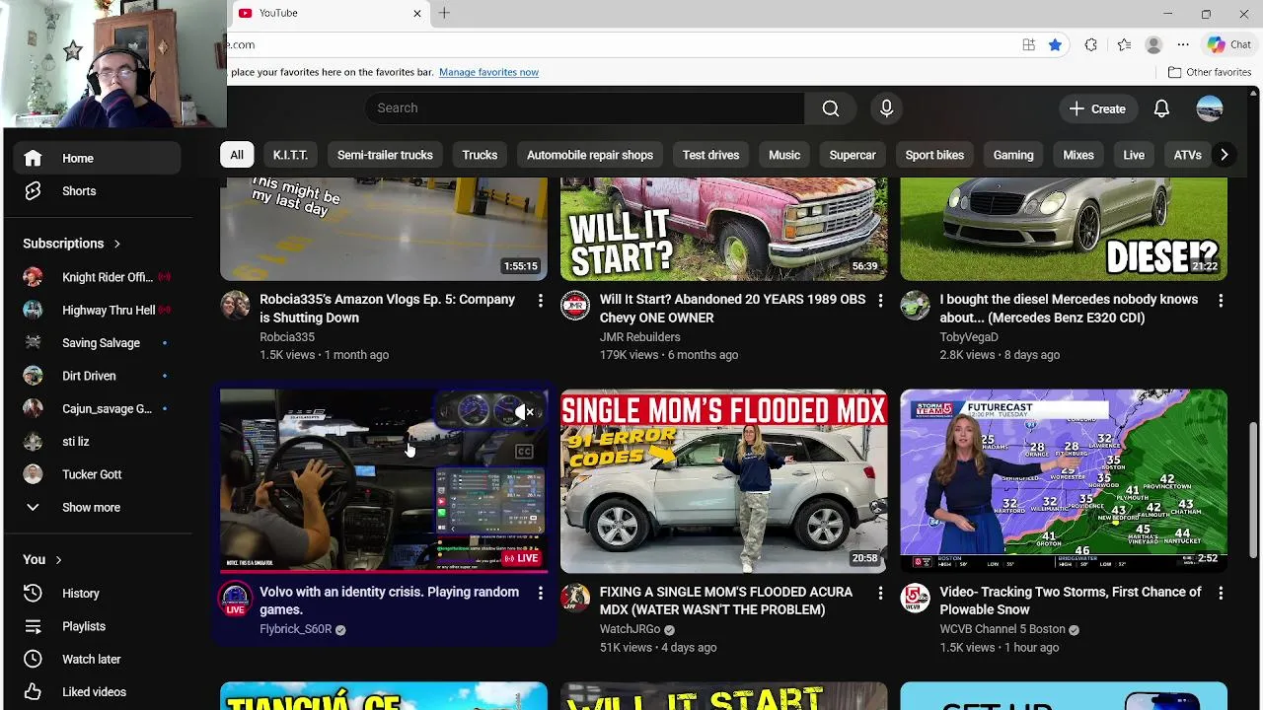Click into the YouTube search field
This screenshot has height=710, width=1263.
click(584, 108)
